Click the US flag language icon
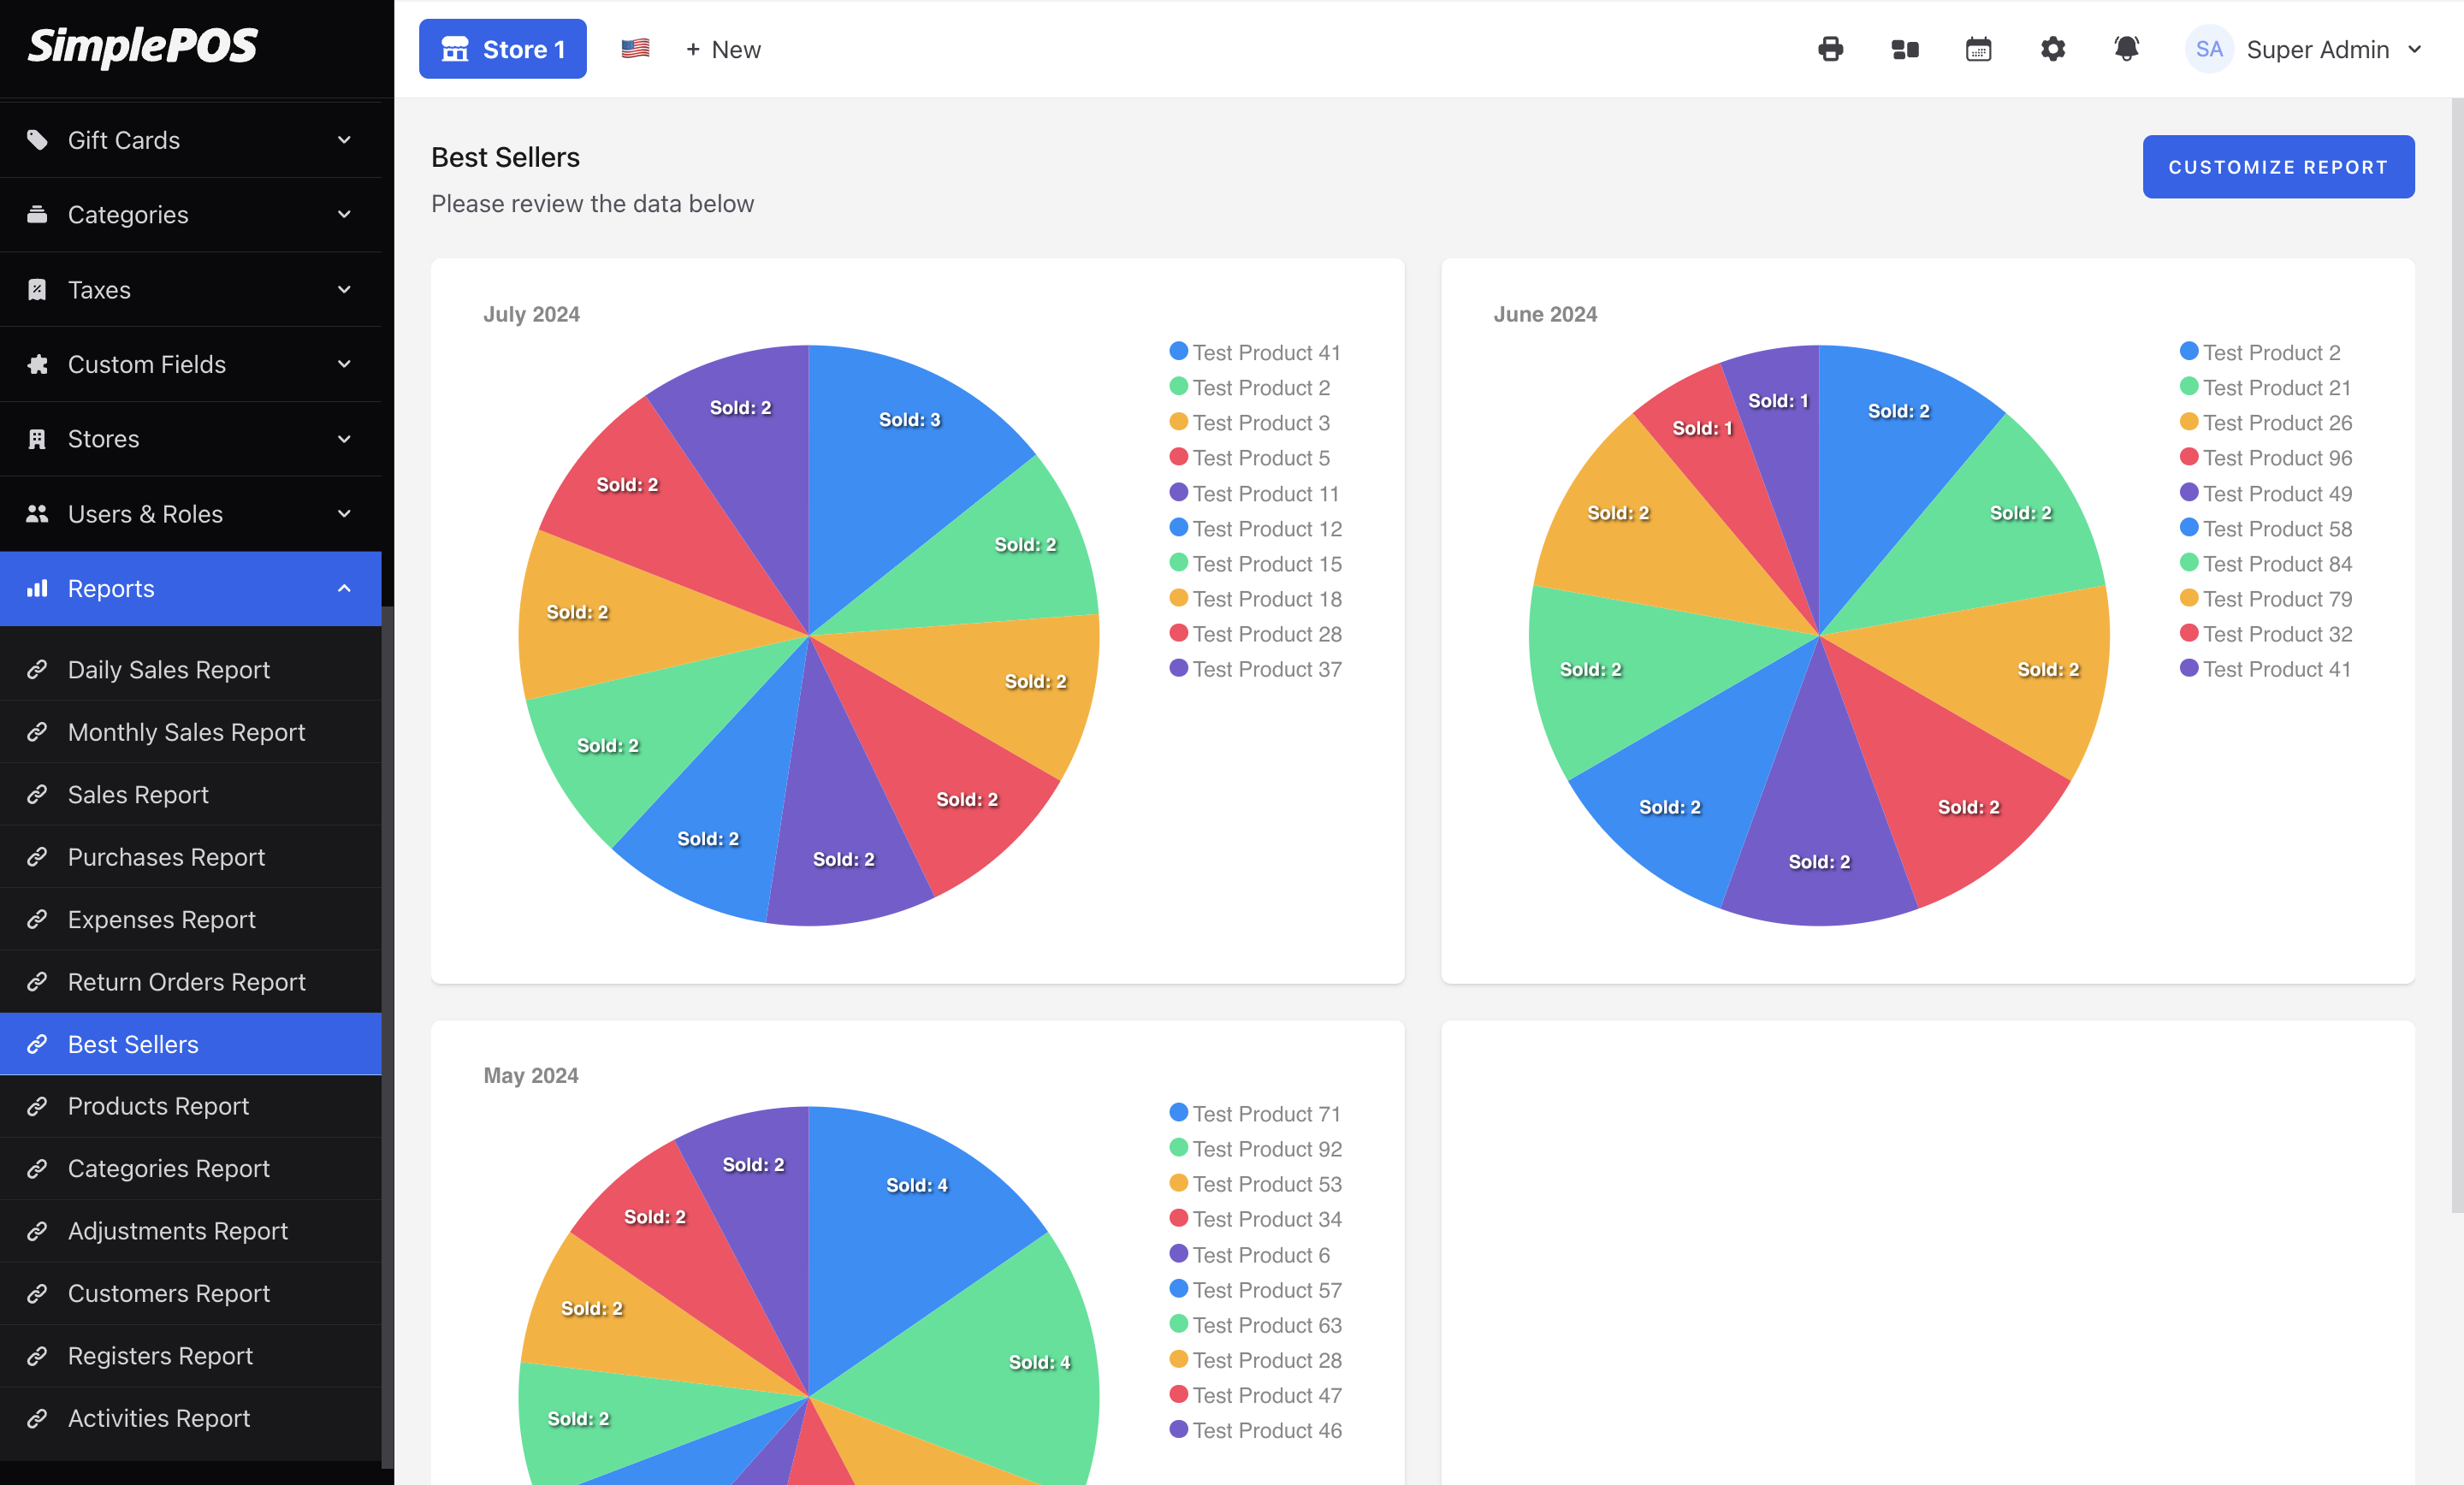The image size is (2464, 1485). pos(635,49)
